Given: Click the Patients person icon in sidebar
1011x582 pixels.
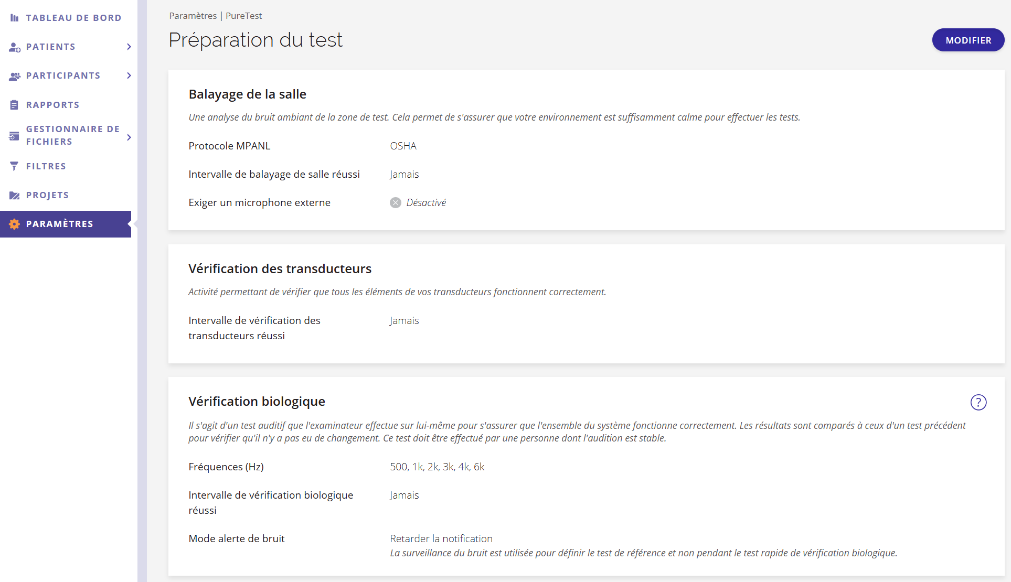Looking at the screenshot, I should 14,47.
